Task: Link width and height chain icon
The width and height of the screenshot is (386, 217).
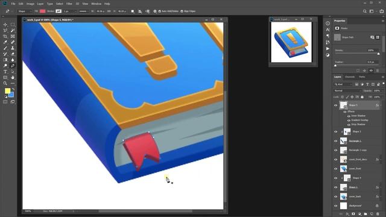Action: pos(109,11)
